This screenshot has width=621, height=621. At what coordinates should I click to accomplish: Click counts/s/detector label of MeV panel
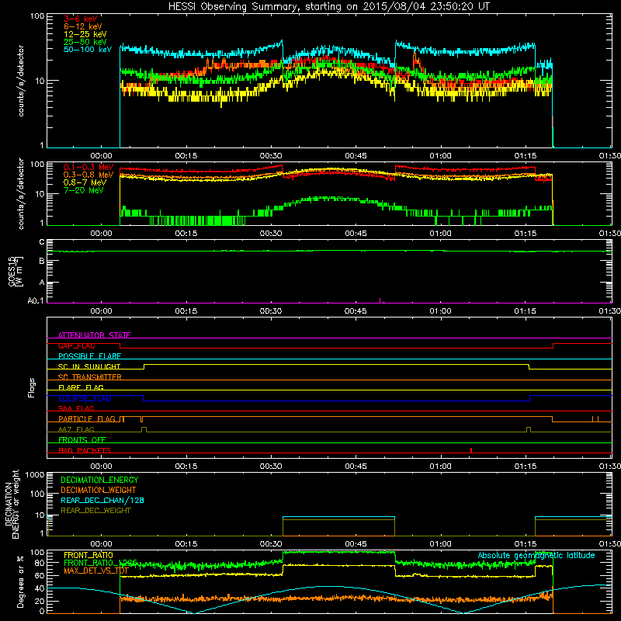coord(21,193)
